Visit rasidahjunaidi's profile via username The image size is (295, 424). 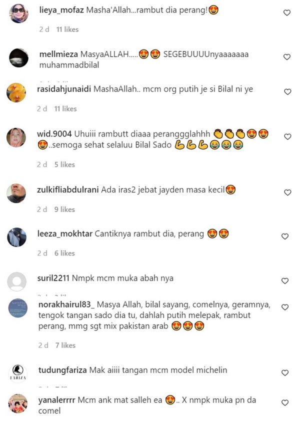point(64,89)
